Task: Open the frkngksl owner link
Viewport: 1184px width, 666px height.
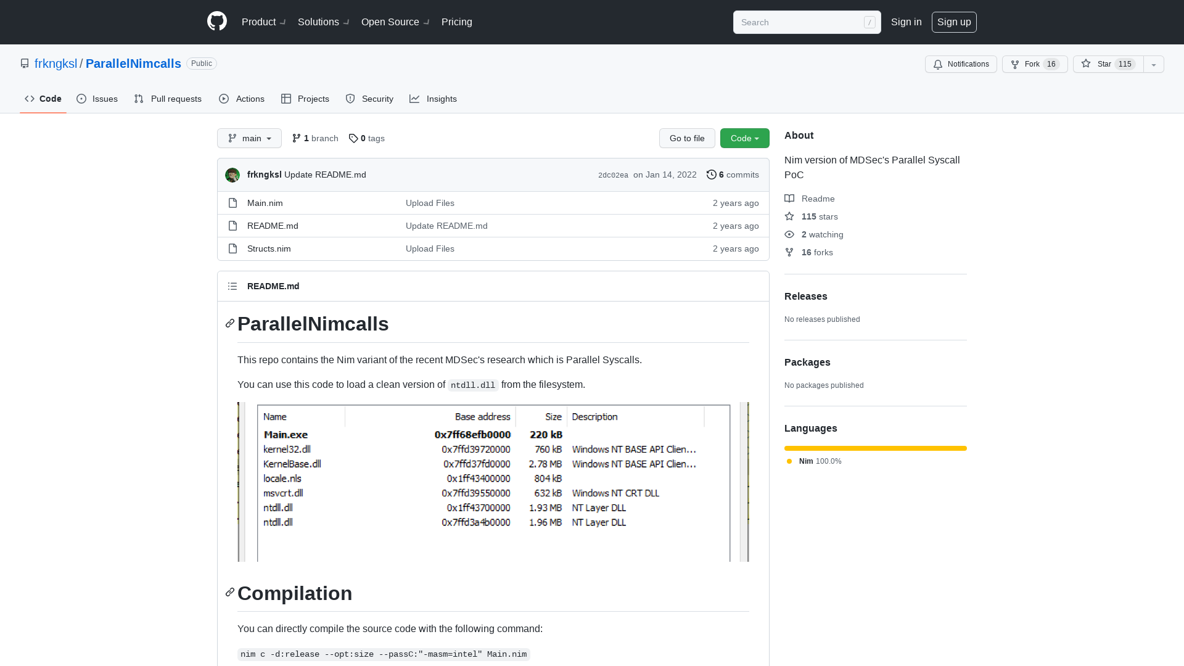Action: click(x=56, y=64)
